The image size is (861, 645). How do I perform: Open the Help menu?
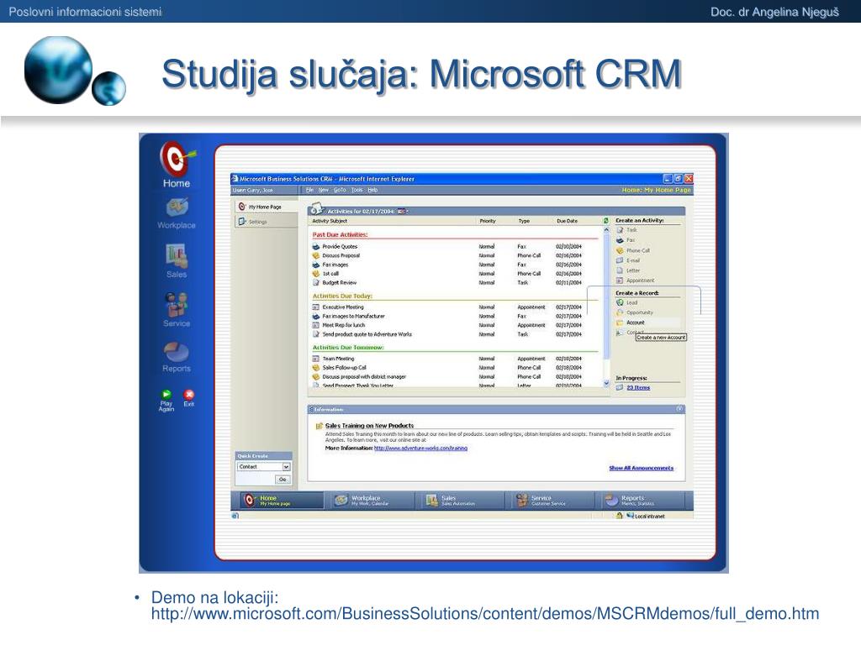372,190
